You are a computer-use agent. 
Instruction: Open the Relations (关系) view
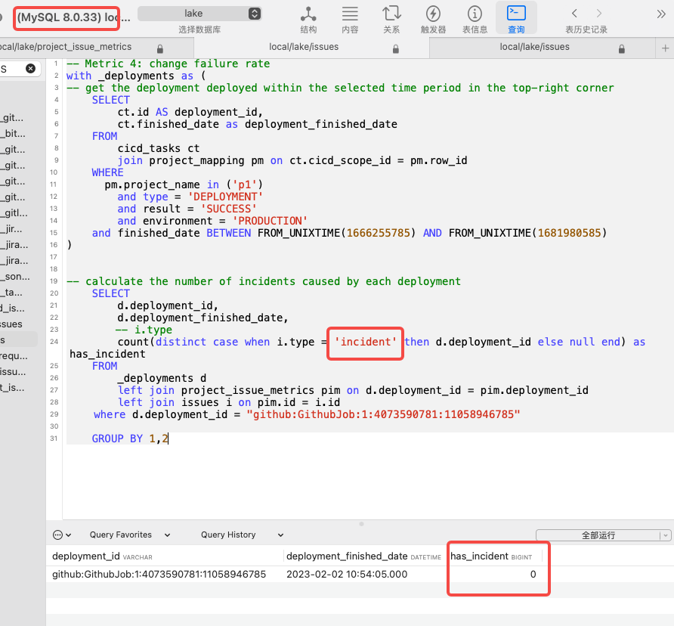[391, 18]
